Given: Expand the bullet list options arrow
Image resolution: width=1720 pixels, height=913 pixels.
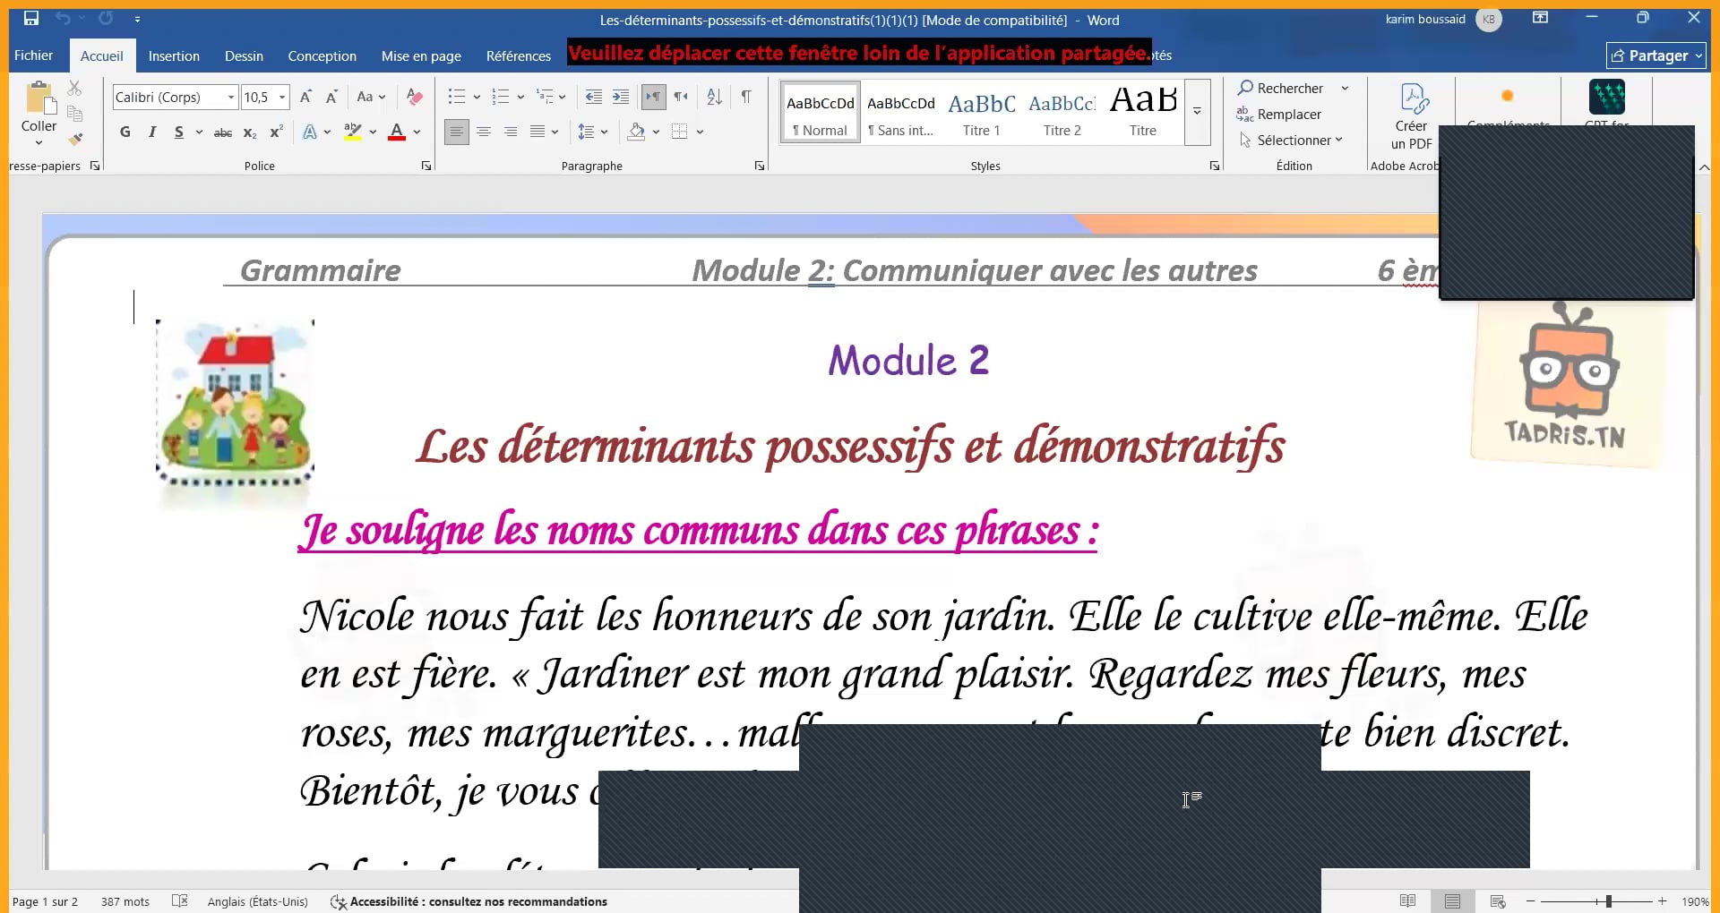Looking at the screenshot, I should (x=477, y=97).
